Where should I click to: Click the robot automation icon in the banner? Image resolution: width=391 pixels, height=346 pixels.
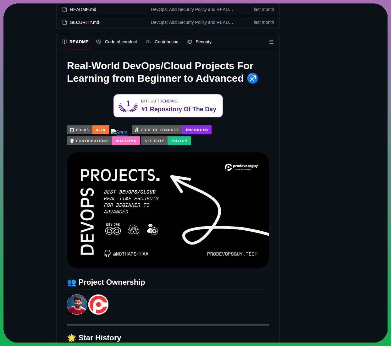tap(153, 229)
